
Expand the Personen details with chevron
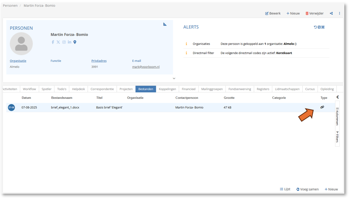174,78
